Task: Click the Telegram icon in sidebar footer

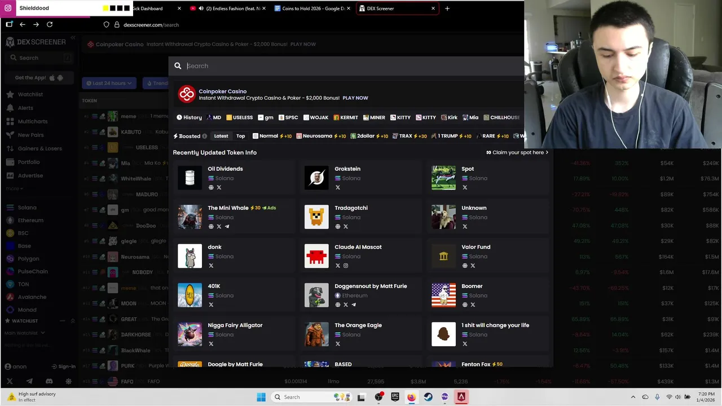Action: [29, 382]
